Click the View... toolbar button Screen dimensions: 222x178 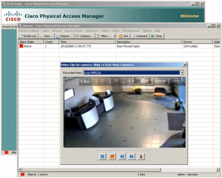pyautogui.click(x=46, y=36)
